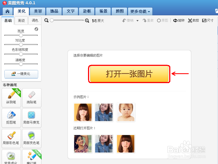
Task: Switch to the 饰品 accessories tab
Action: coord(54,11)
